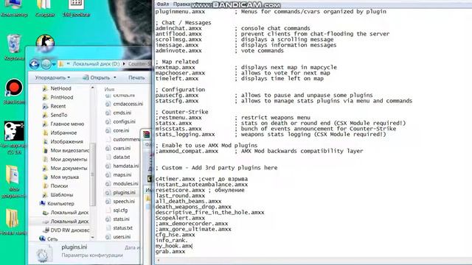Select Компьютер in the navigation tree
This screenshot has width=472, height=265.
click(60, 203)
